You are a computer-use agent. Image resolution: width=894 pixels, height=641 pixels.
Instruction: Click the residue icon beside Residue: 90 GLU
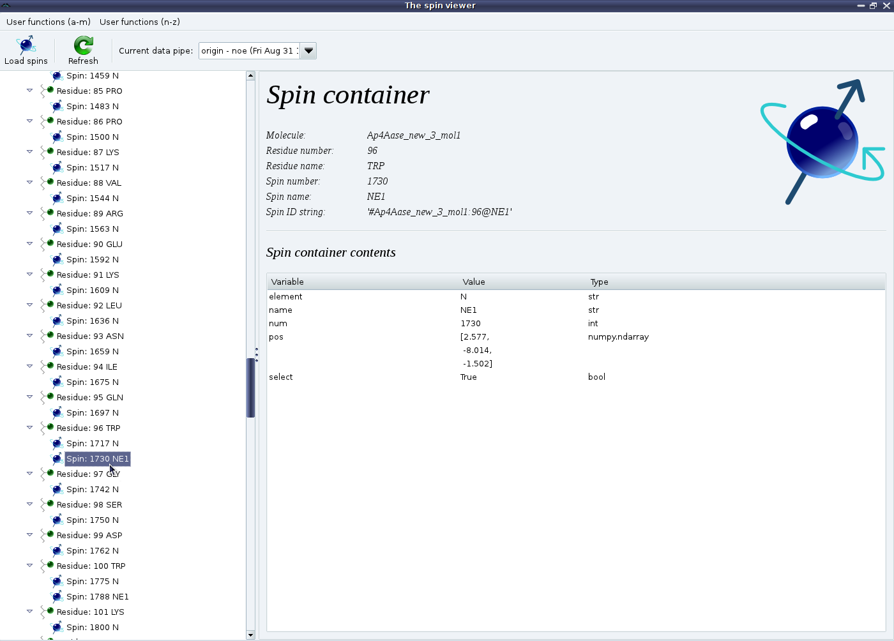click(x=47, y=245)
